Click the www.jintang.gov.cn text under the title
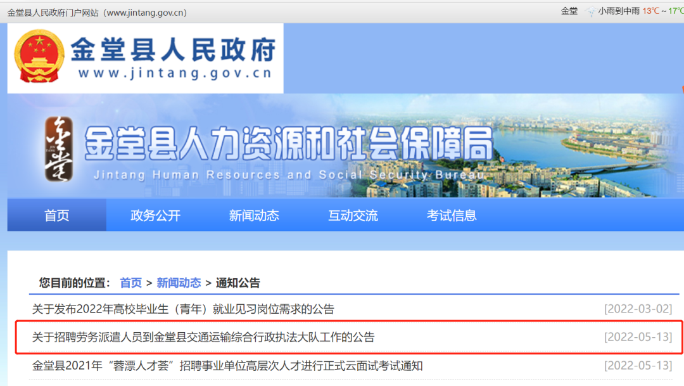Image resolution: width=684 pixels, height=386 pixels. click(174, 73)
